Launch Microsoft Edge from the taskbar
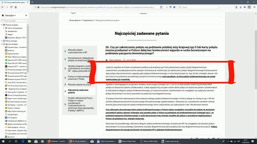This screenshot has height=144, width=257. [x=23, y=141]
